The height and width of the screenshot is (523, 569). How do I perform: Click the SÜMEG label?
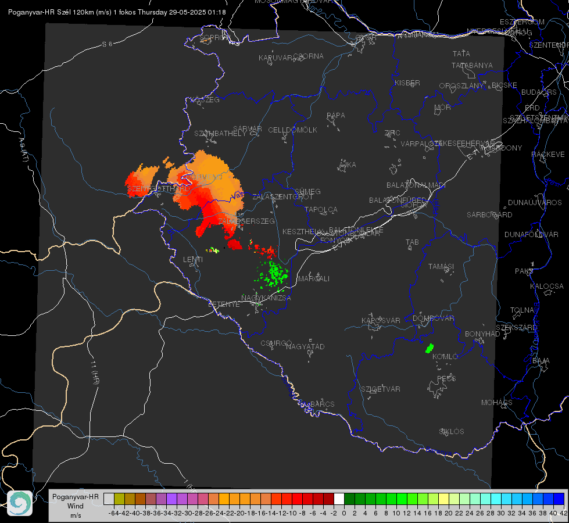(307, 191)
